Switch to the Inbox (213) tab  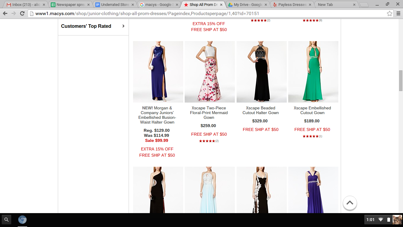26,5
